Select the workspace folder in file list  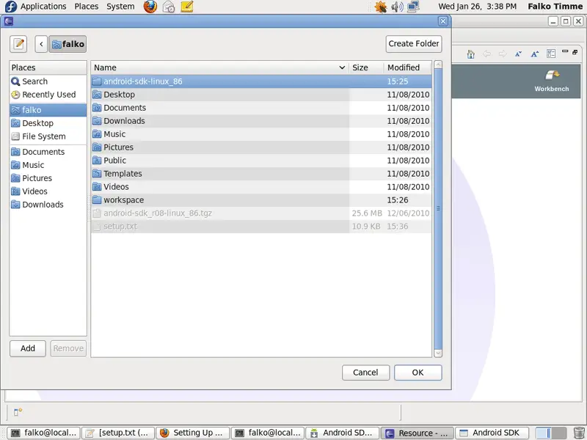pyautogui.click(x=261, y=199)
